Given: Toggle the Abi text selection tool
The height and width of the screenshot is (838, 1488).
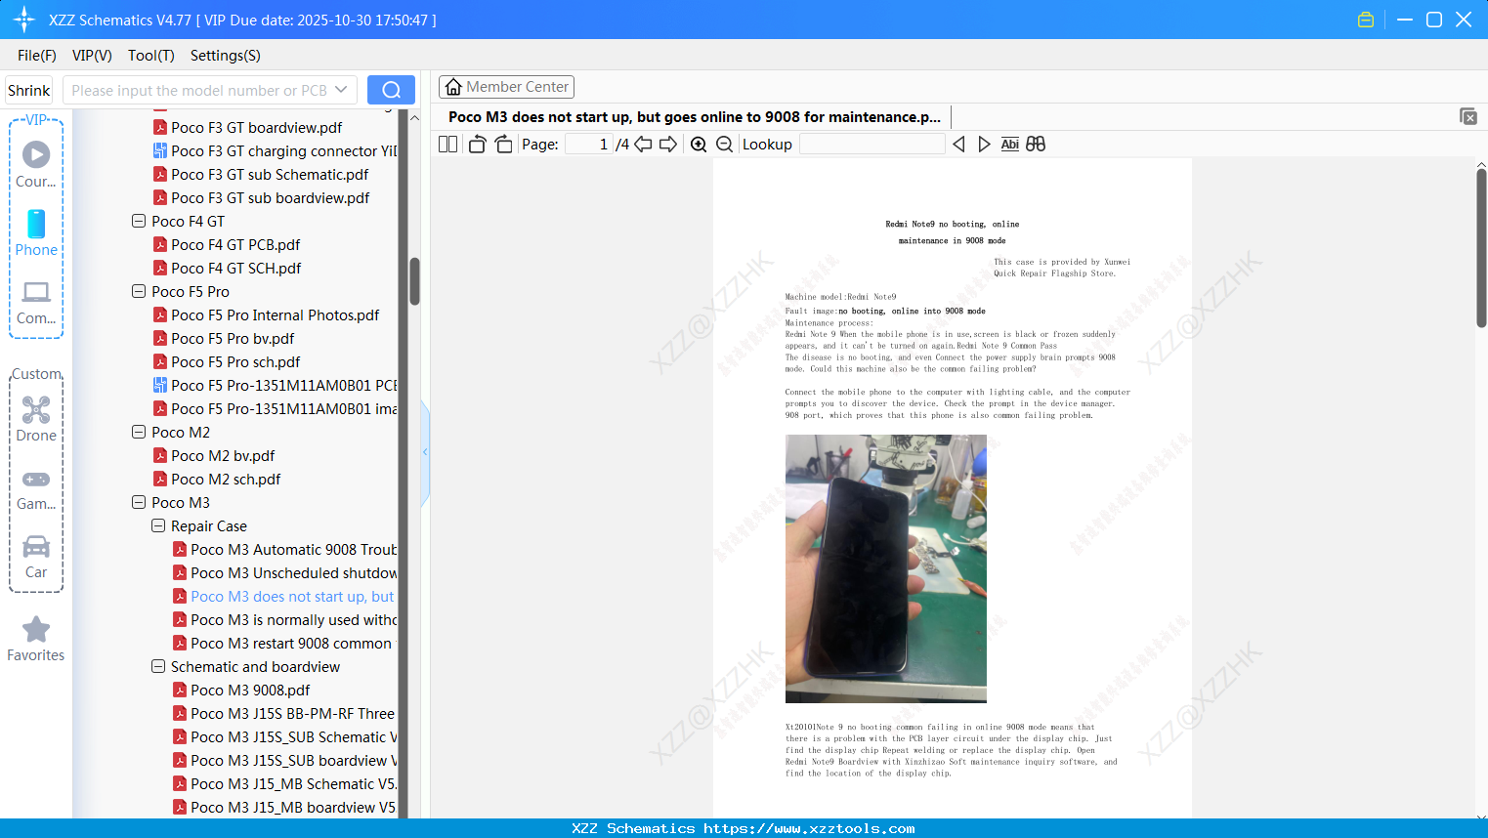Looking at the screenshot, I should coord(1009,144).
